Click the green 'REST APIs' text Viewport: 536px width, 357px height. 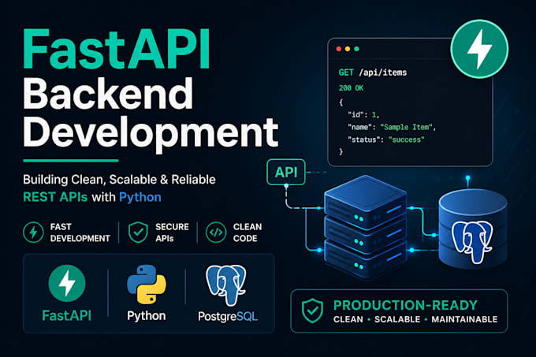pyautogui.click(x=55, y=197)
